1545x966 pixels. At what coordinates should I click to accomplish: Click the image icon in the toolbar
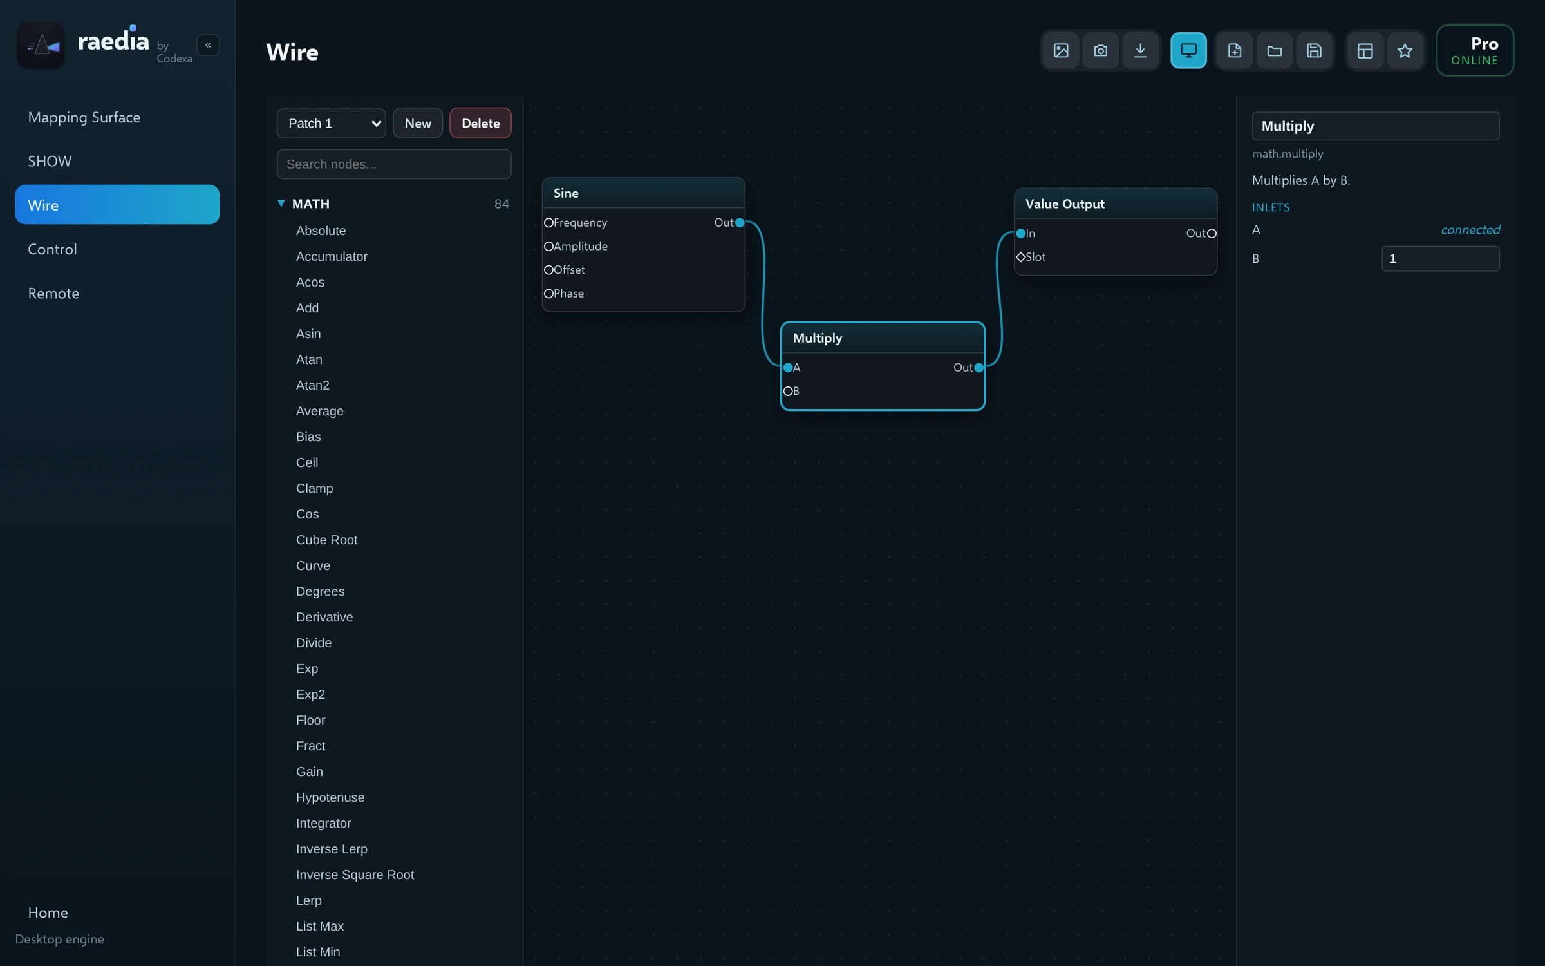coord(1061,50)
